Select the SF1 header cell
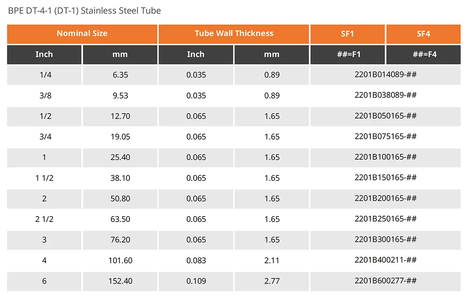Viewport: 468px width, 298px height. (347, 34)
